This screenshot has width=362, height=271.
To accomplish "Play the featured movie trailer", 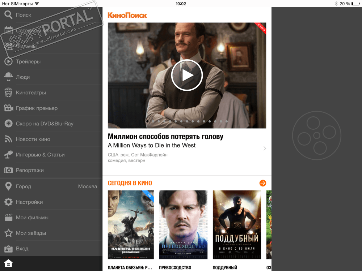I will [x=187, y=75].
